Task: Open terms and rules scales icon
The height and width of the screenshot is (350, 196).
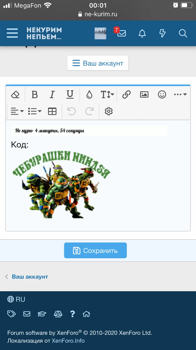Action: pyautogui.click(x=58, y=314)
